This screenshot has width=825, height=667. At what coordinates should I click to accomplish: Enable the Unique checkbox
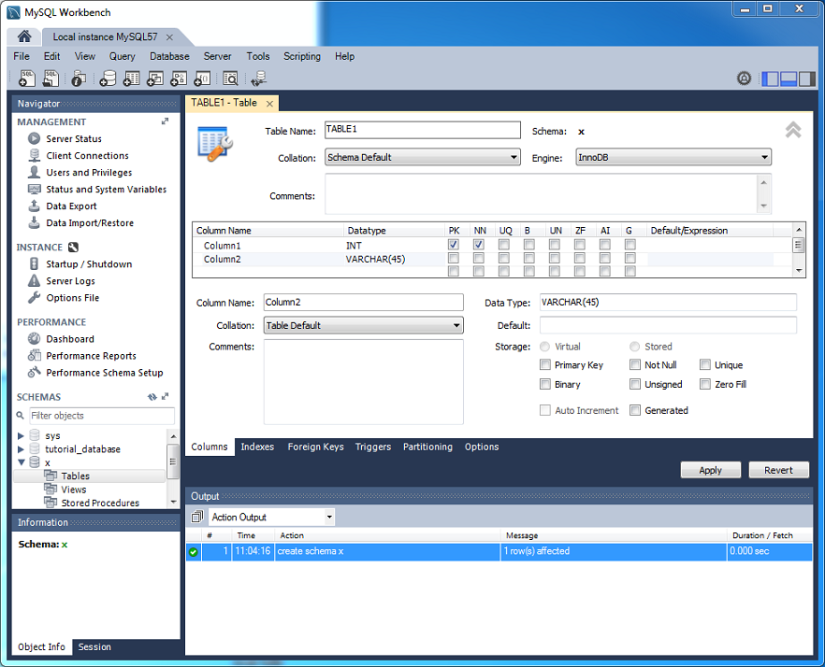(705, 364)
